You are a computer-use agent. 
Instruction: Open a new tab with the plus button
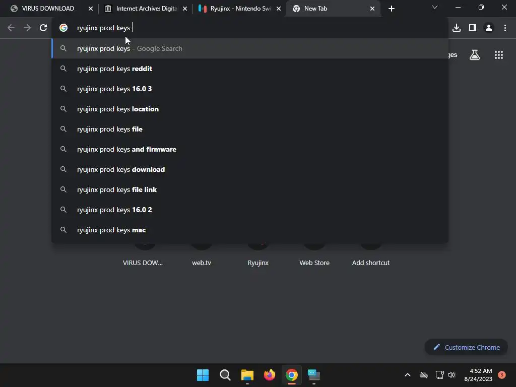[391, 9]
